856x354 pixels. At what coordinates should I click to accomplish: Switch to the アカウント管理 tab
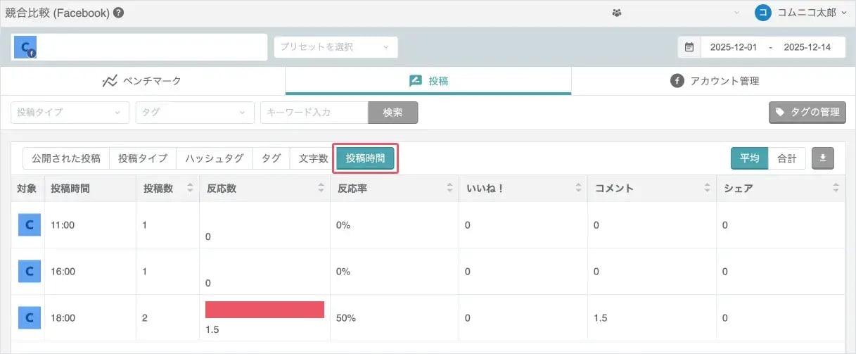pos(714,81)
